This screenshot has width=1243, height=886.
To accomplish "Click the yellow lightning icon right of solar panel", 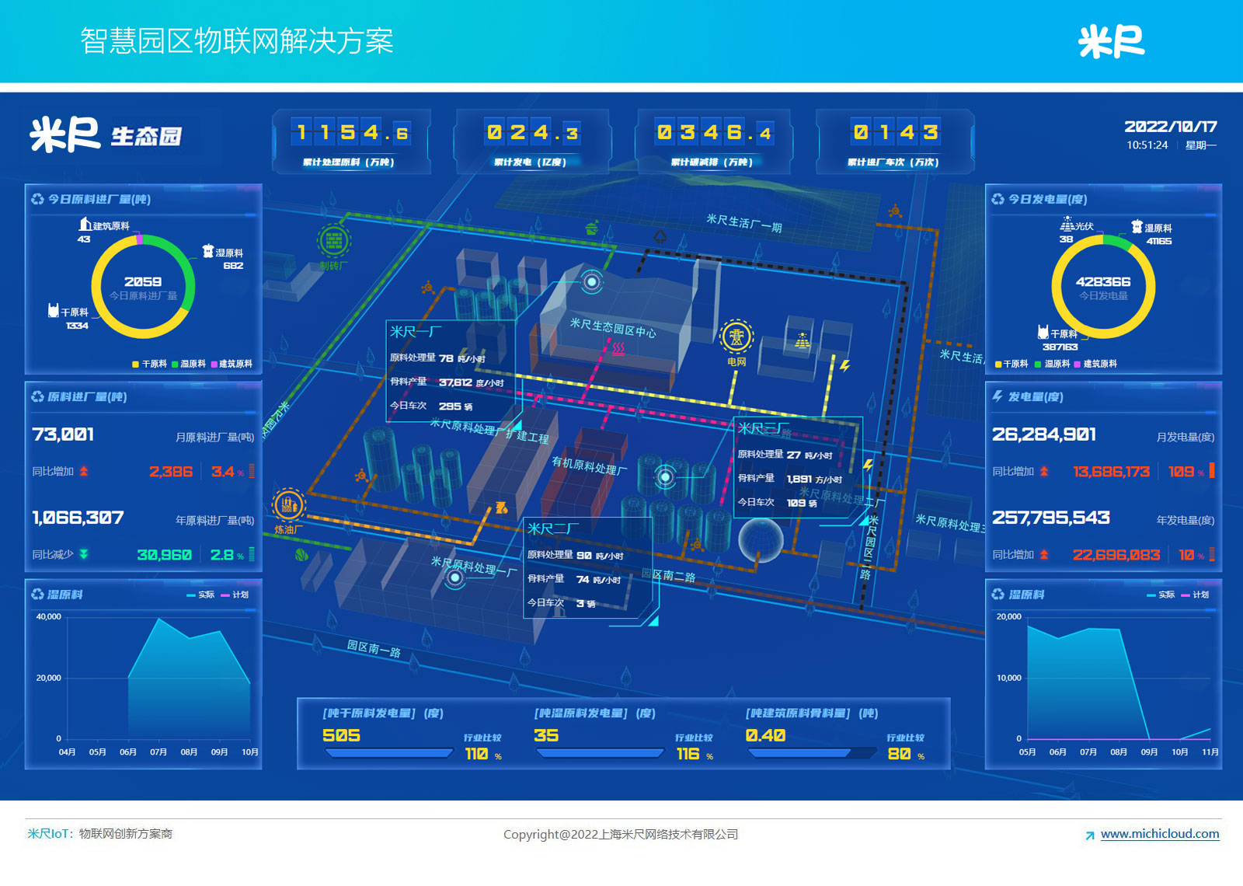I will point(845,365).
